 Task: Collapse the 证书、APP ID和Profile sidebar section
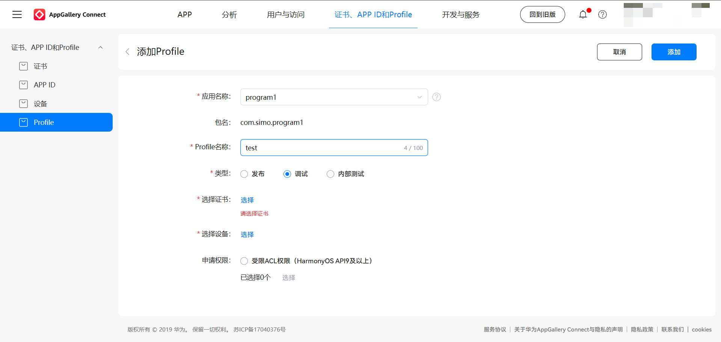[x=100, y=48]
